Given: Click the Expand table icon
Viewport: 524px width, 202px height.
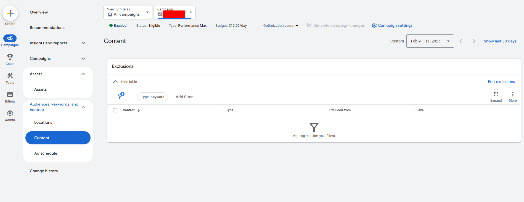Looking at the screenshot, I should (x=496, y=94).
